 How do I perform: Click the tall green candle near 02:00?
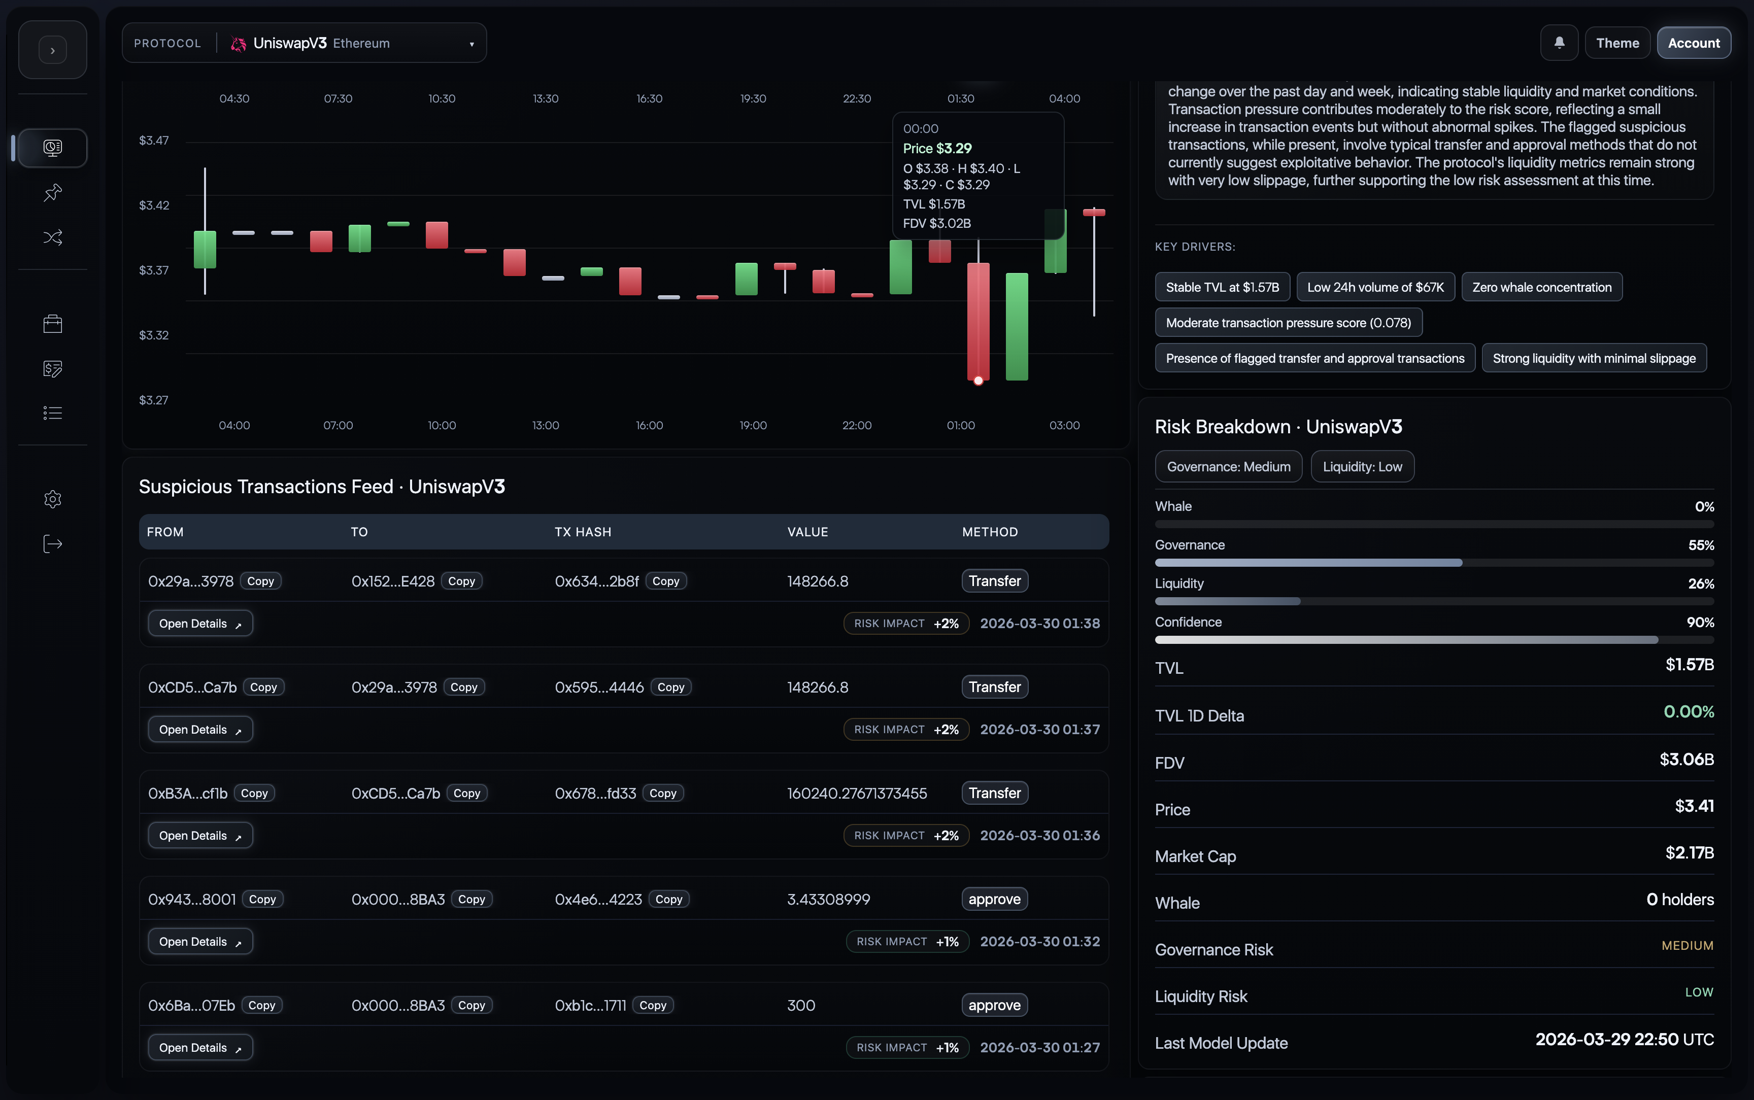(1017, 327)
